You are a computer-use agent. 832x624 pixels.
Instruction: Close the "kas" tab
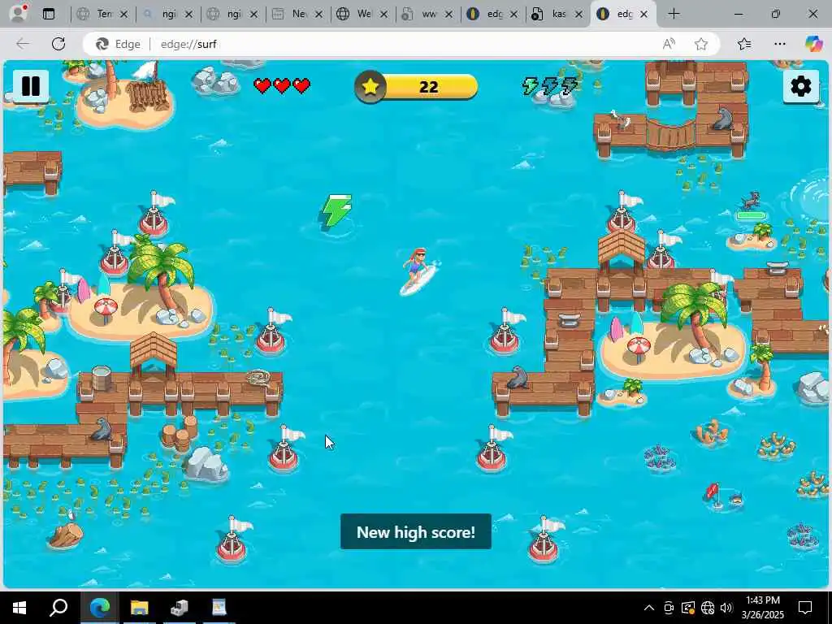point(578,15)
